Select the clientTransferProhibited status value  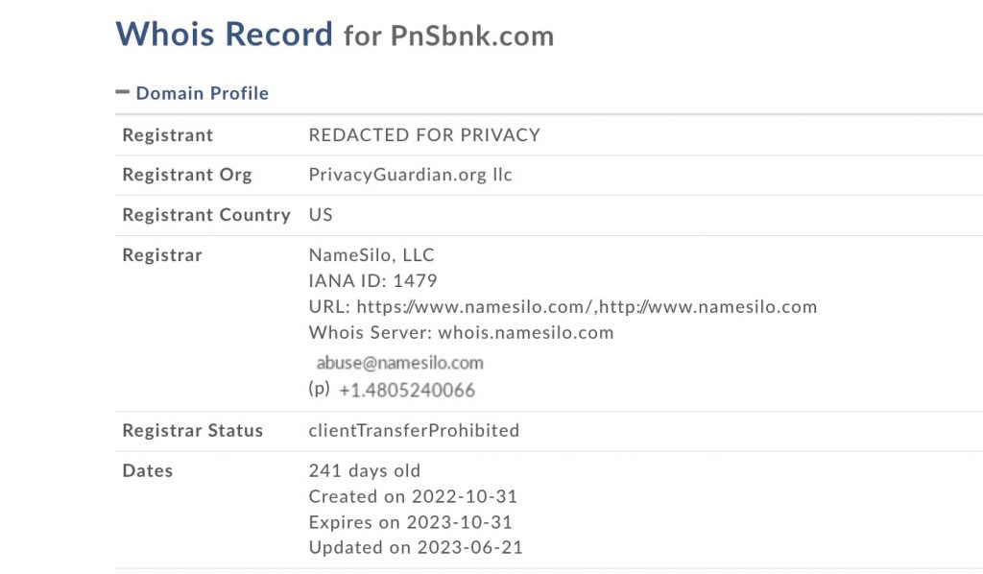(414, 431)
